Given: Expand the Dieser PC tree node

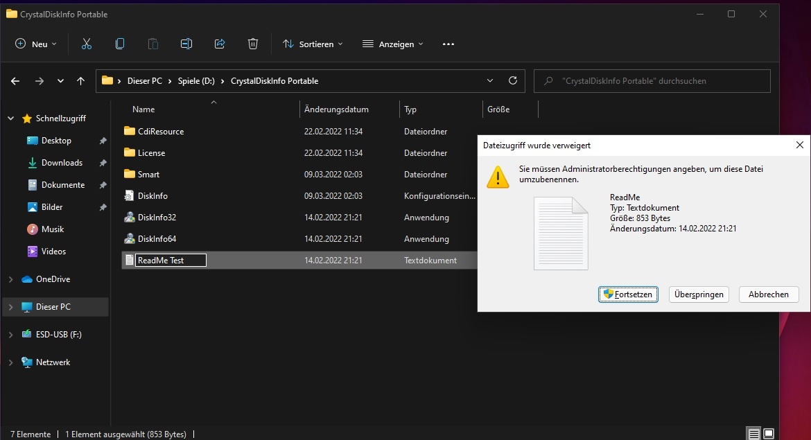Looking at the screenshot, I should coord(11,307).
